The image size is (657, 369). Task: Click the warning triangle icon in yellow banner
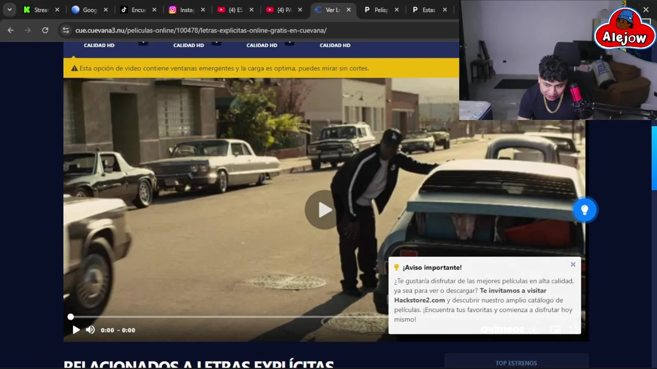point(74,68)
